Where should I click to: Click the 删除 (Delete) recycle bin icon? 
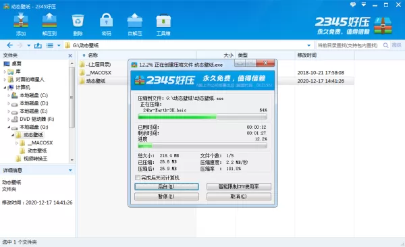[x=78, y=24]
